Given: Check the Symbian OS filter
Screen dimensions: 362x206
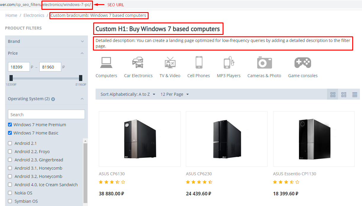Looking at the screenshot, I should point(10,201).
